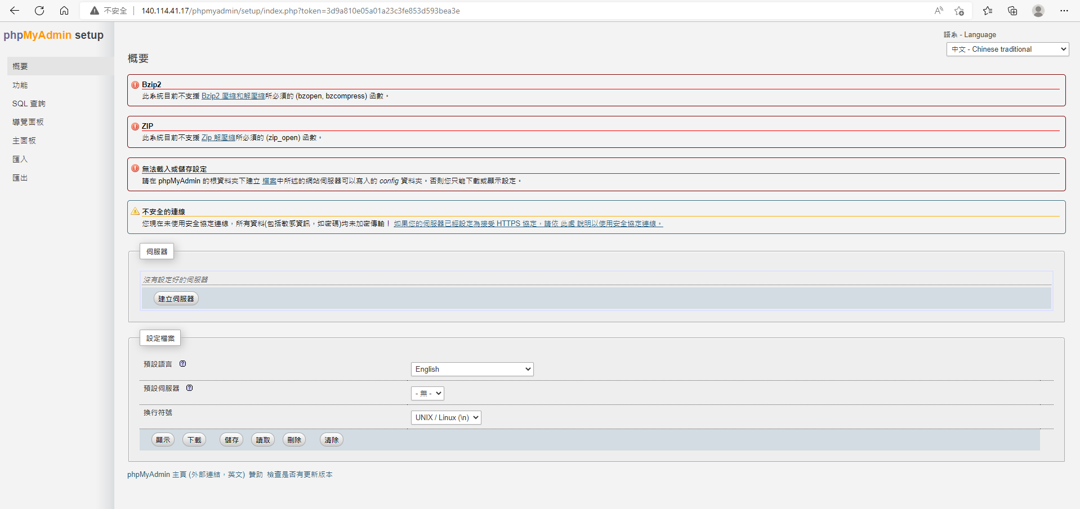Select 匯入 in the left menu
This screenshot has width=1080, height=509.
coord(20,159)
